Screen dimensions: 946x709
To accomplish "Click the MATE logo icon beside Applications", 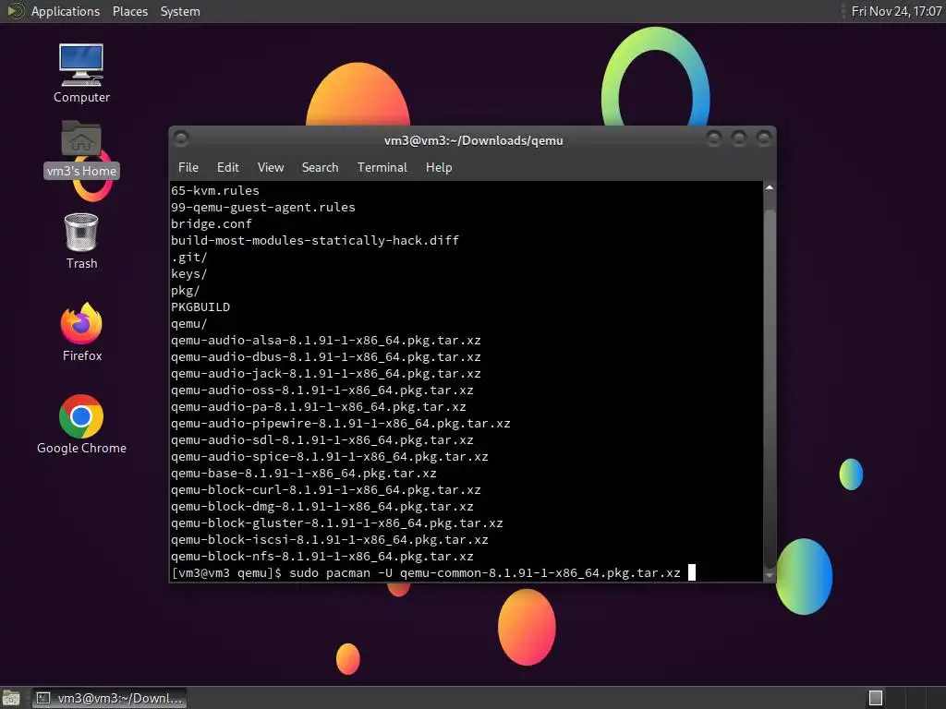I will pos(15,11).
